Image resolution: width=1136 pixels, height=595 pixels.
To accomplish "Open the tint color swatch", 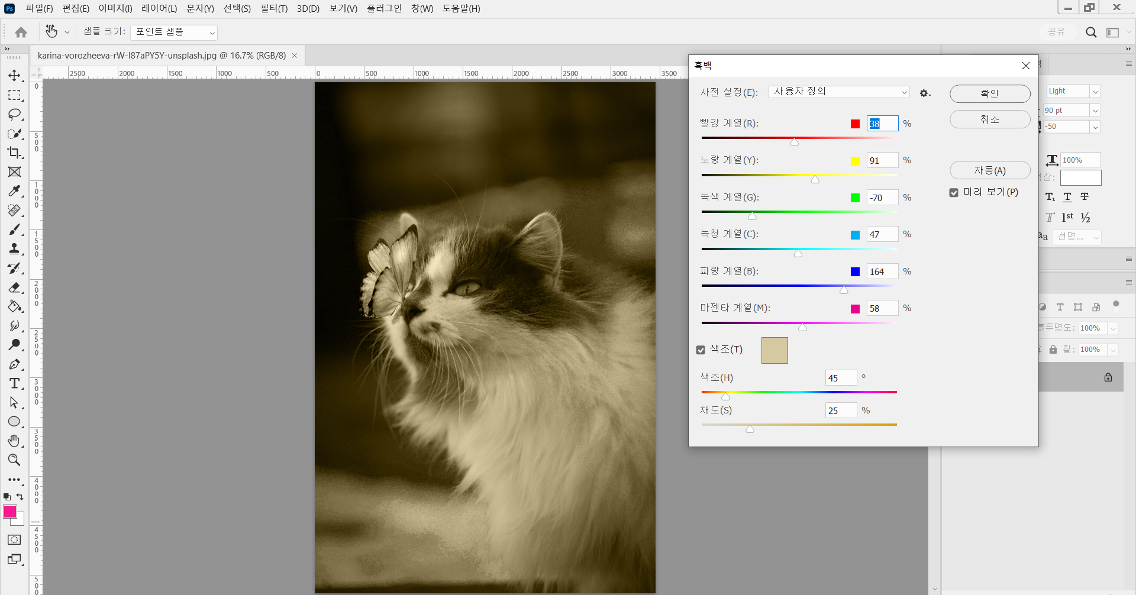I will [x=774, y=350].
